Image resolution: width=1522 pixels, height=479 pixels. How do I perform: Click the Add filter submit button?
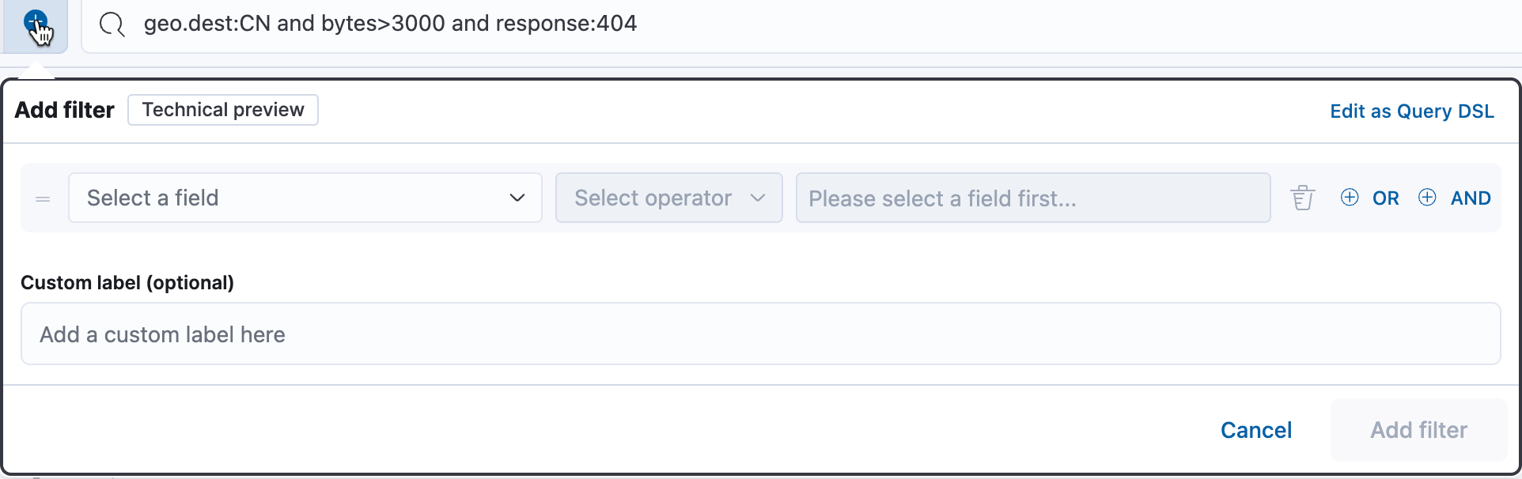coord(1419,430)
